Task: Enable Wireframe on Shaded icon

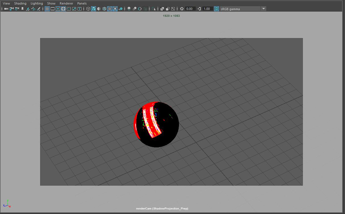Action: coord(104,9)
